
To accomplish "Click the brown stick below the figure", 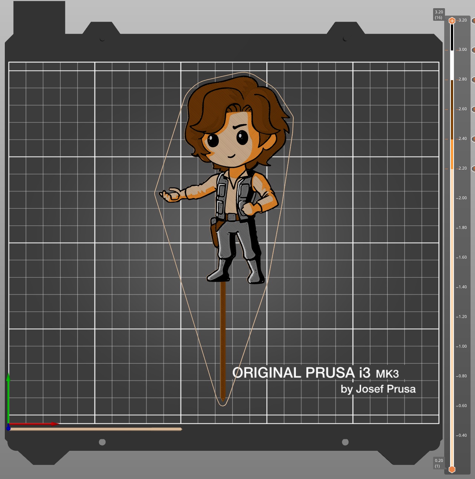I will click(222, 341).
